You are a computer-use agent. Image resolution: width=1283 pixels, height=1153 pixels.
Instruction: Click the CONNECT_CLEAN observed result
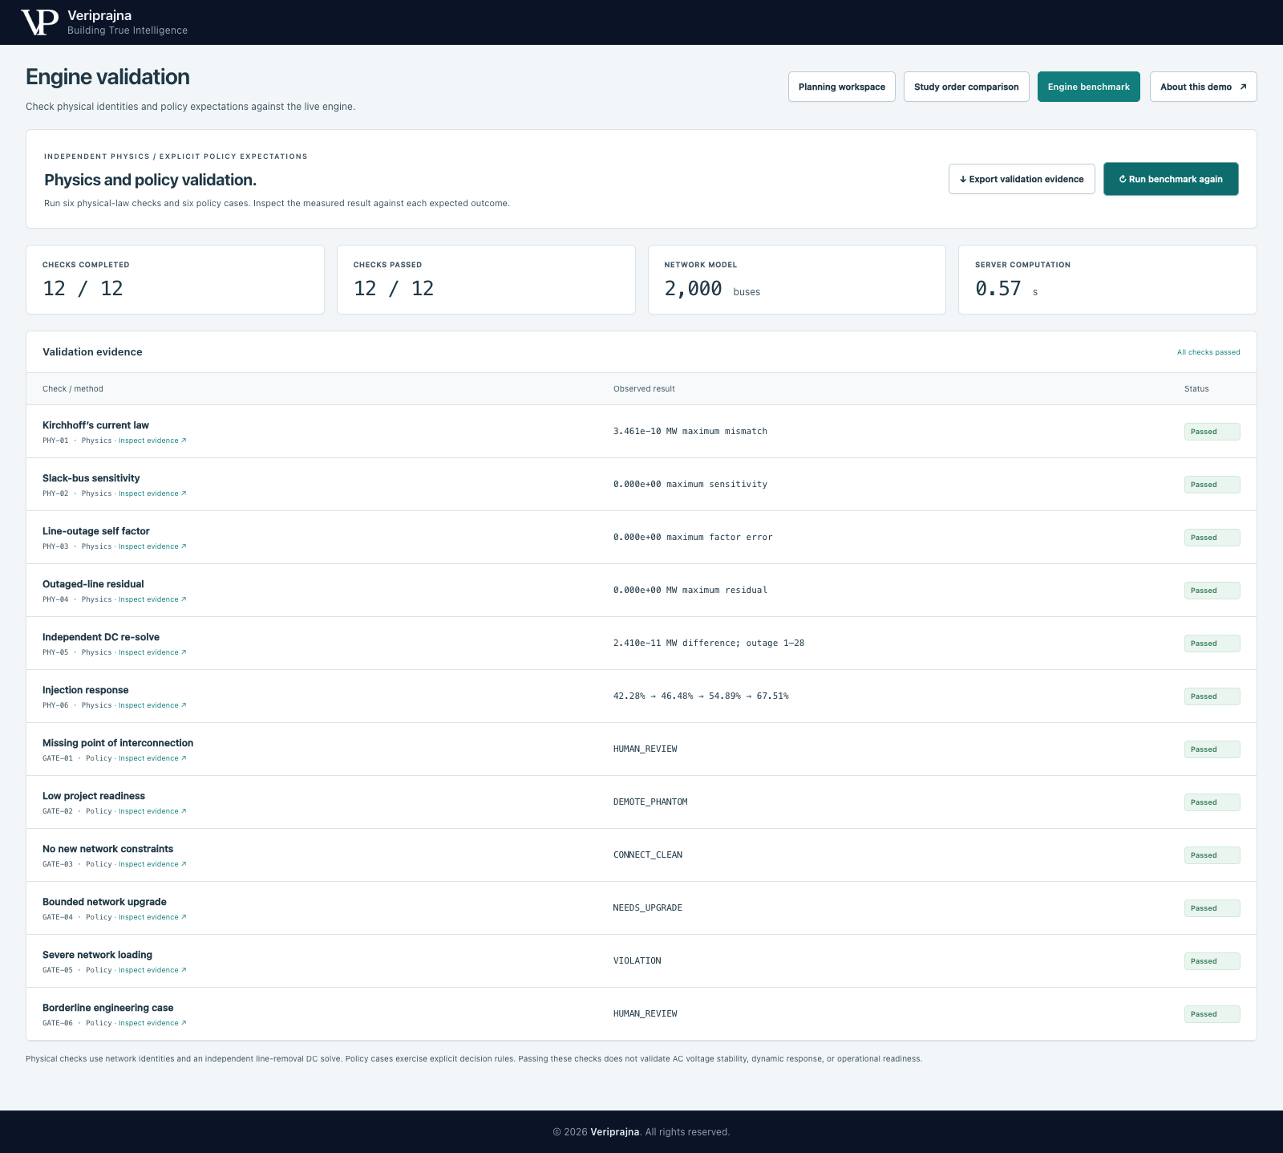(648, 855)
